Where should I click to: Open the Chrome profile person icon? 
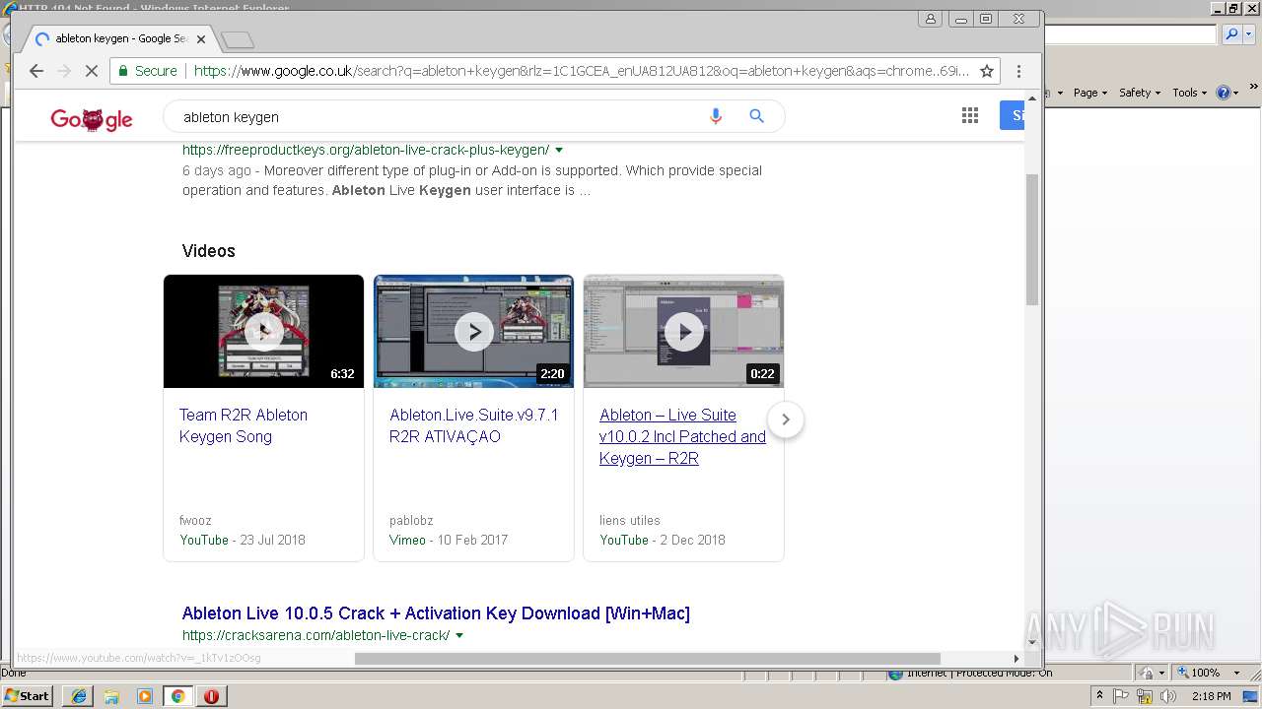click(930, 19)
